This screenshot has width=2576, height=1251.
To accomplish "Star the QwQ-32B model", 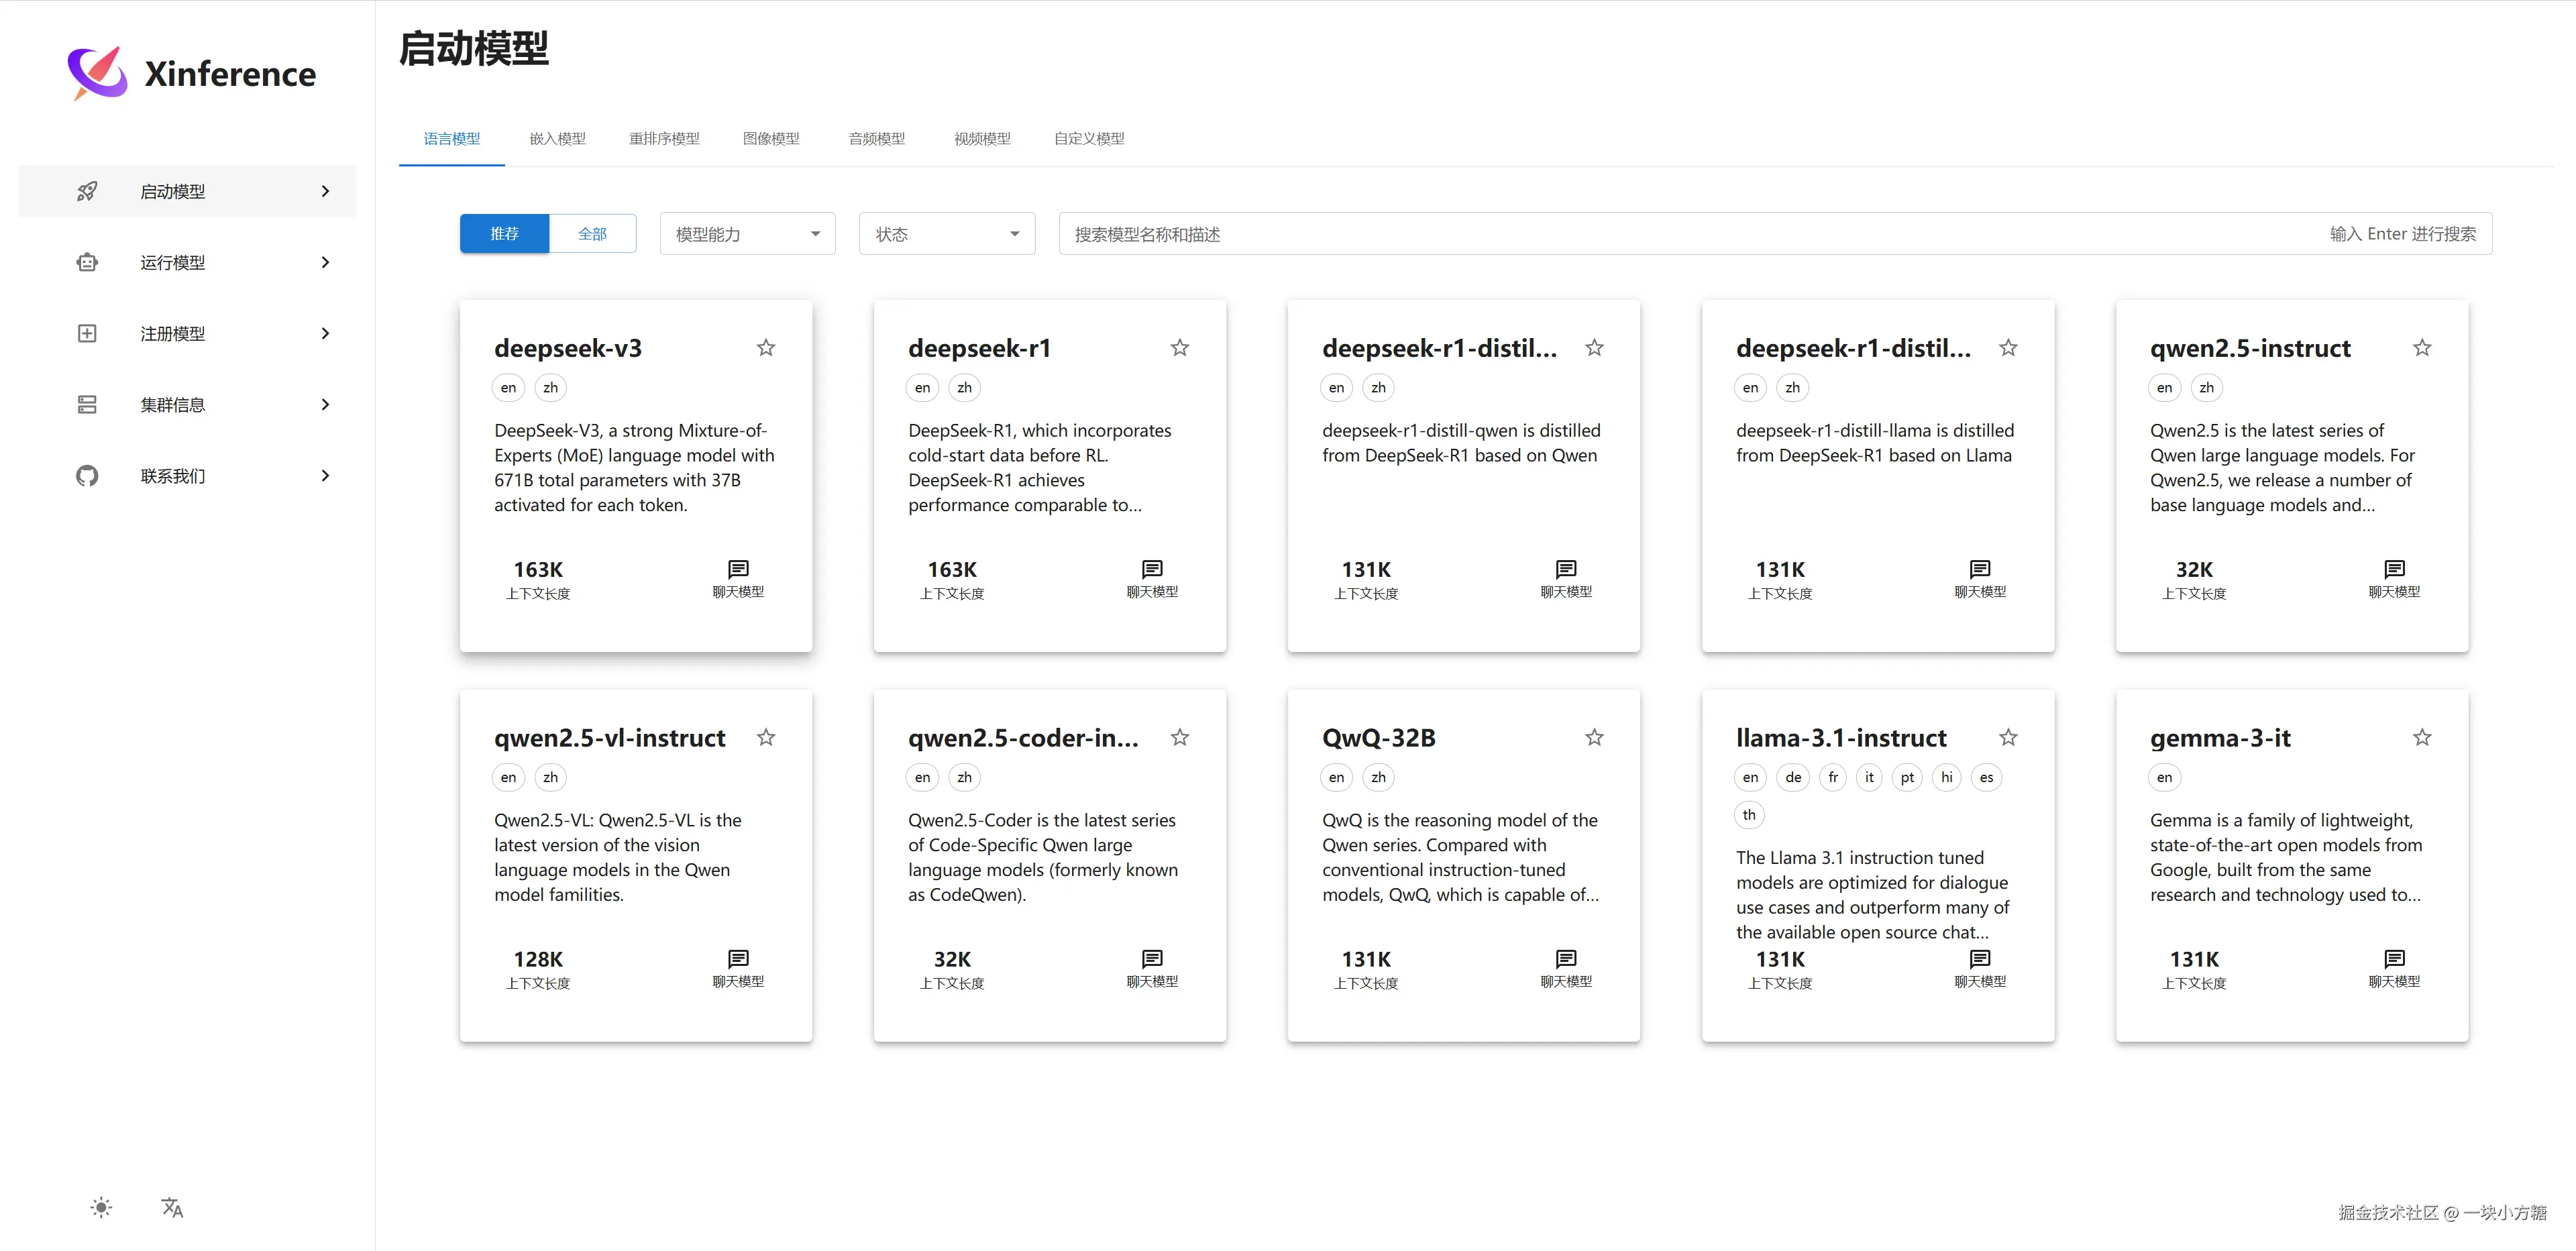I will 1594,738.
